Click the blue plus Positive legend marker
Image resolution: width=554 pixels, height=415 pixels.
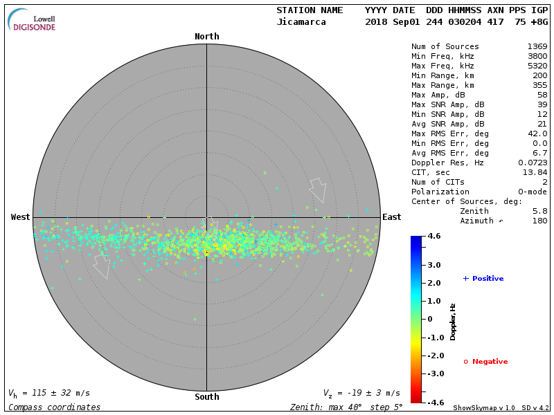click(x=465, y=279)
